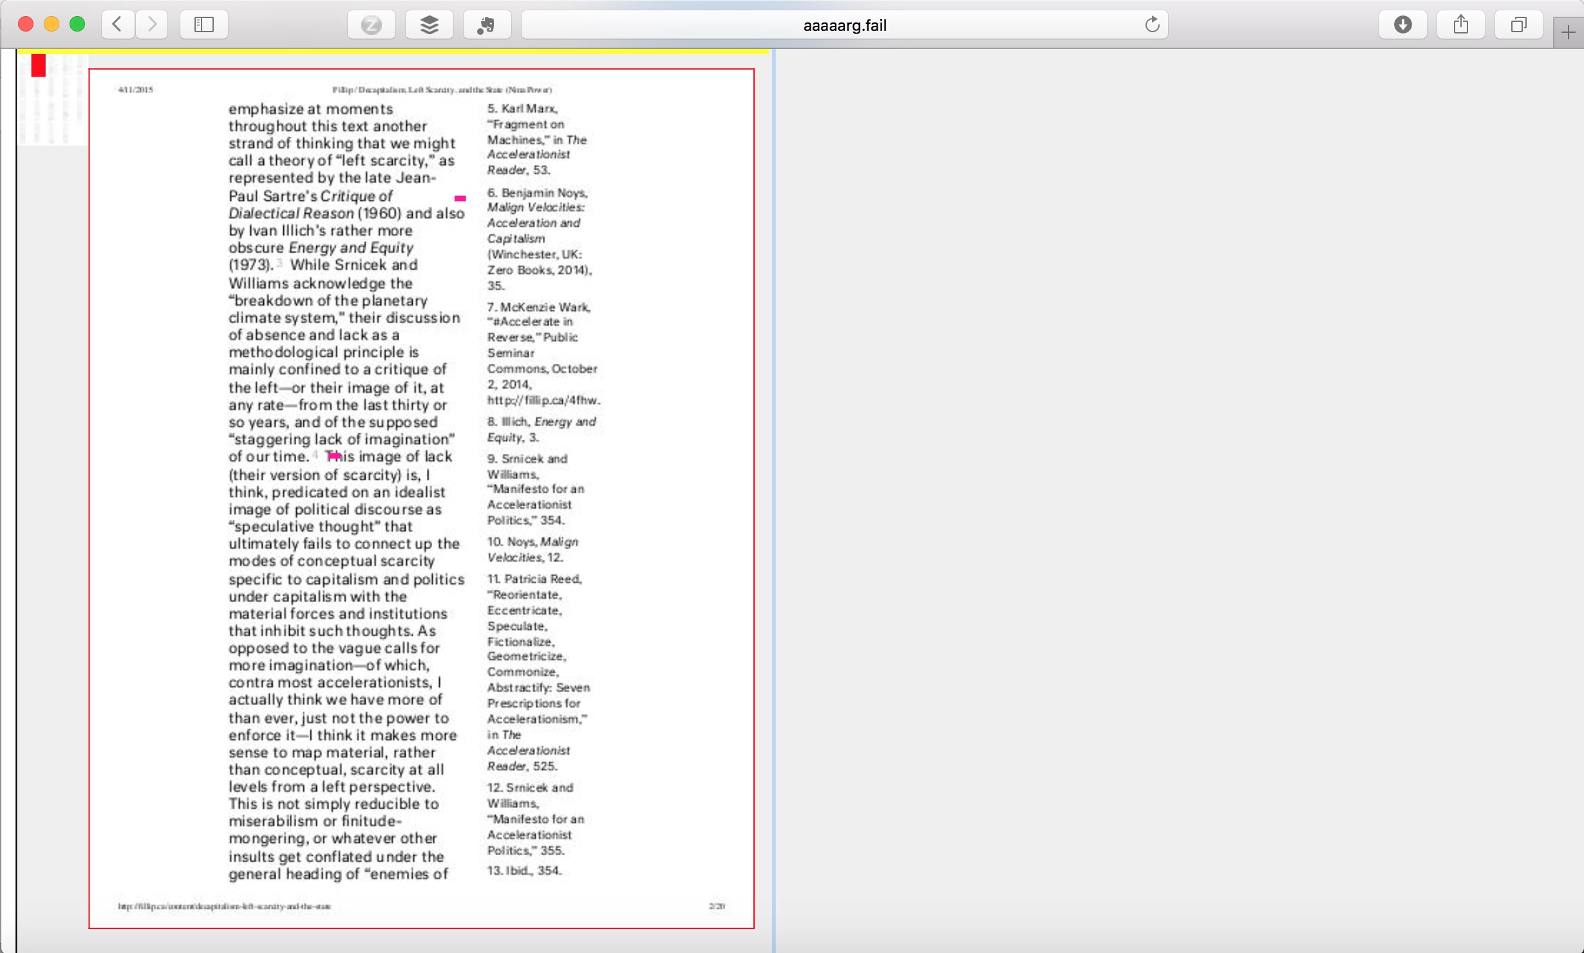Click the blue vertical panel divider
Image resolution: width=1584 pixels, height=953 pixels.
(773, 501)
